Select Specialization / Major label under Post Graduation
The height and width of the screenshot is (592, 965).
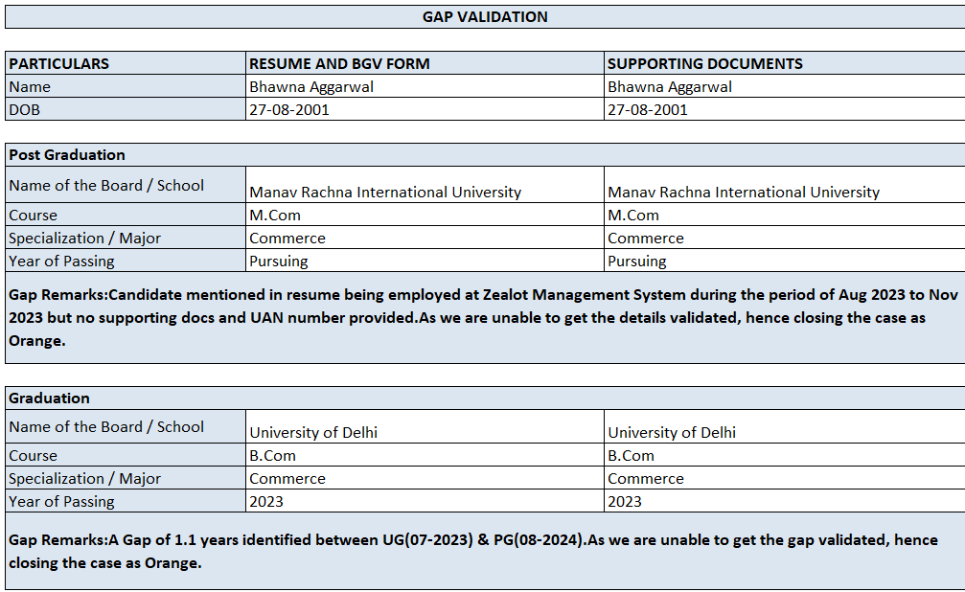pyautogui.click(x=84, y=238)
